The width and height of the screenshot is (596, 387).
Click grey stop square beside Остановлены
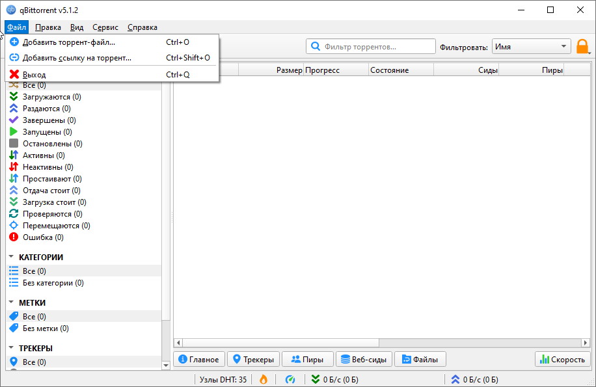coord(14,143)
